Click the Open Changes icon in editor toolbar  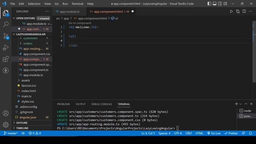(x=238, y=12)
